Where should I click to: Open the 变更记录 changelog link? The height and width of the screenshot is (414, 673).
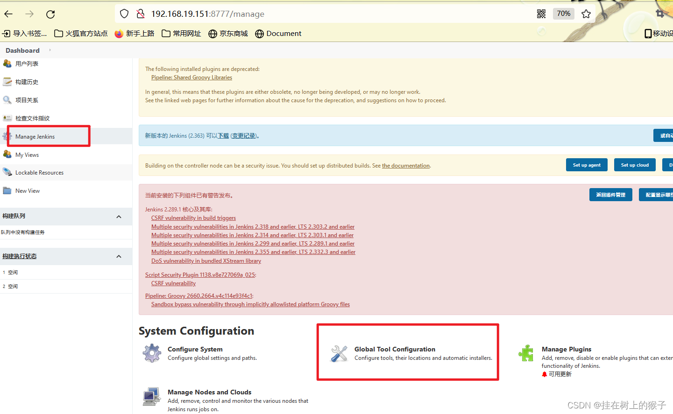point(244,136)
